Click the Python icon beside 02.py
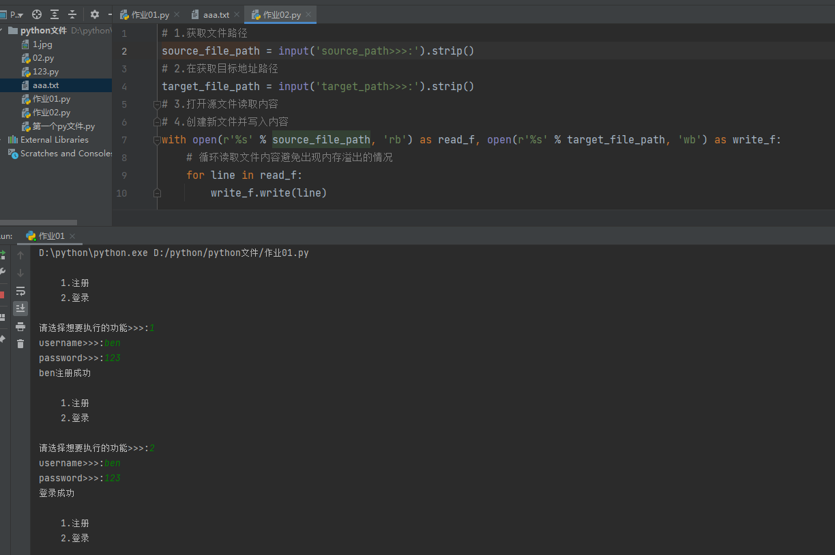This screenshot has height=555, width=835. pyautogui.click(x=25, y=58)
